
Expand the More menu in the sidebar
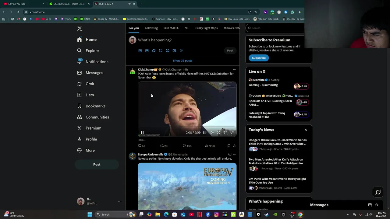click(86, 150)
